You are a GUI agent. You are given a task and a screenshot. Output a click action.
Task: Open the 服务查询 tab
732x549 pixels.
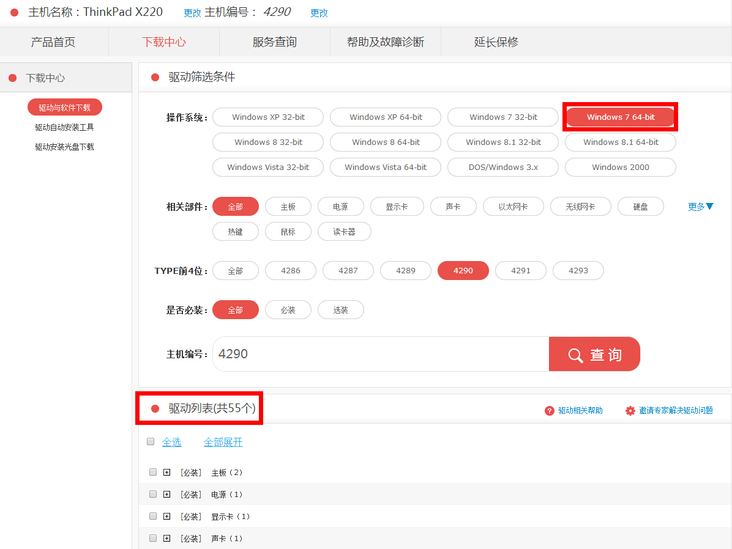[274, 42]
